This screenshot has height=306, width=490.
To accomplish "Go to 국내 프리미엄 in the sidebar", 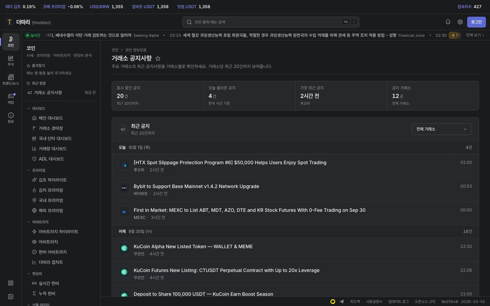I will (x=62, y=200).
